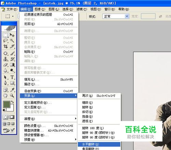The height and width of the screenshot is (150, 171).
Task: Choose 粘贴 from the edit menu
Action: tap(49, 52)
